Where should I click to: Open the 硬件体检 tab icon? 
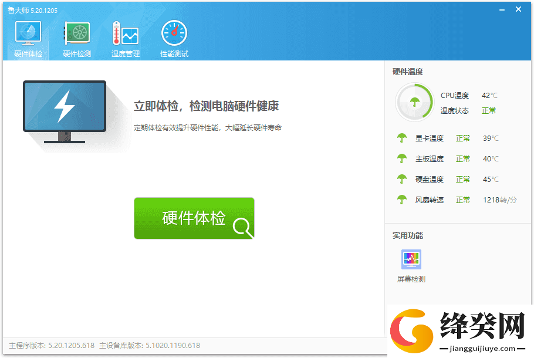[28, 33]
